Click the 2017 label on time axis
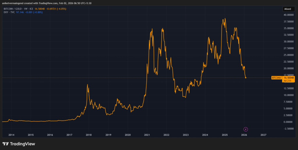This screenshot has width=298, height=150. [69, 135]
